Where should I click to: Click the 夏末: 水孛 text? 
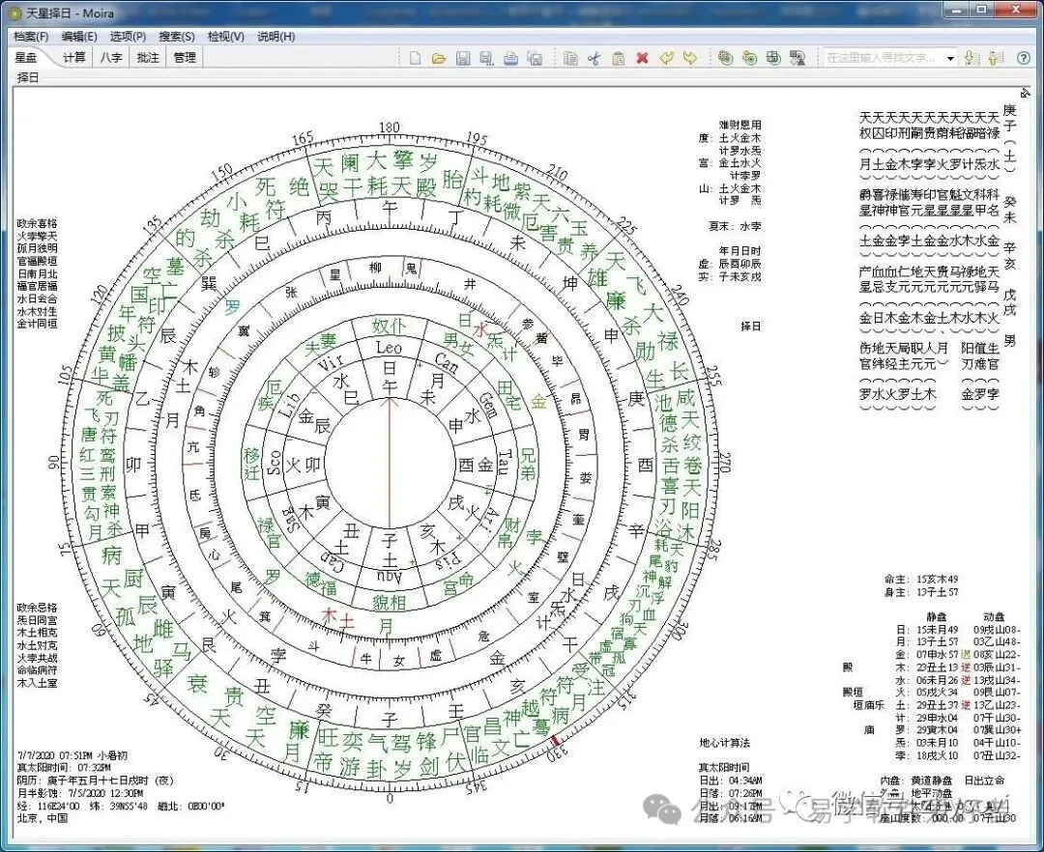click(x=735, y=226)
